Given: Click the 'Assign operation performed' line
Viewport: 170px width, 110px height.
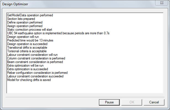Looking at the screenshot, I should (x=25, y=26).
